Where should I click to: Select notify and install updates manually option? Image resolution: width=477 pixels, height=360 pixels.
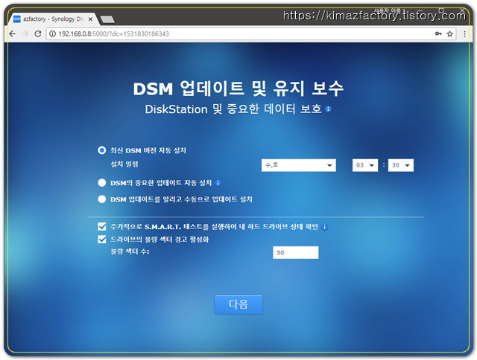102,199
